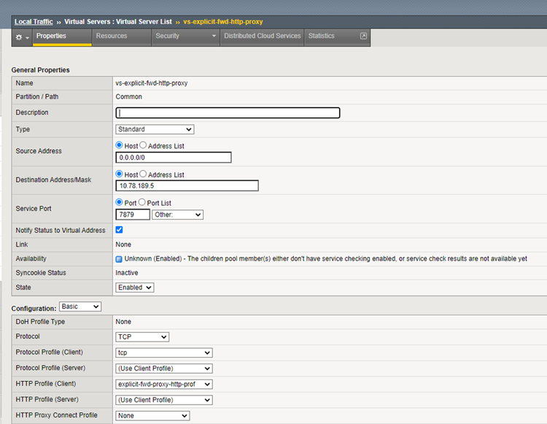Uncheck Notify Status to Virtual Address

pos(120,230)
